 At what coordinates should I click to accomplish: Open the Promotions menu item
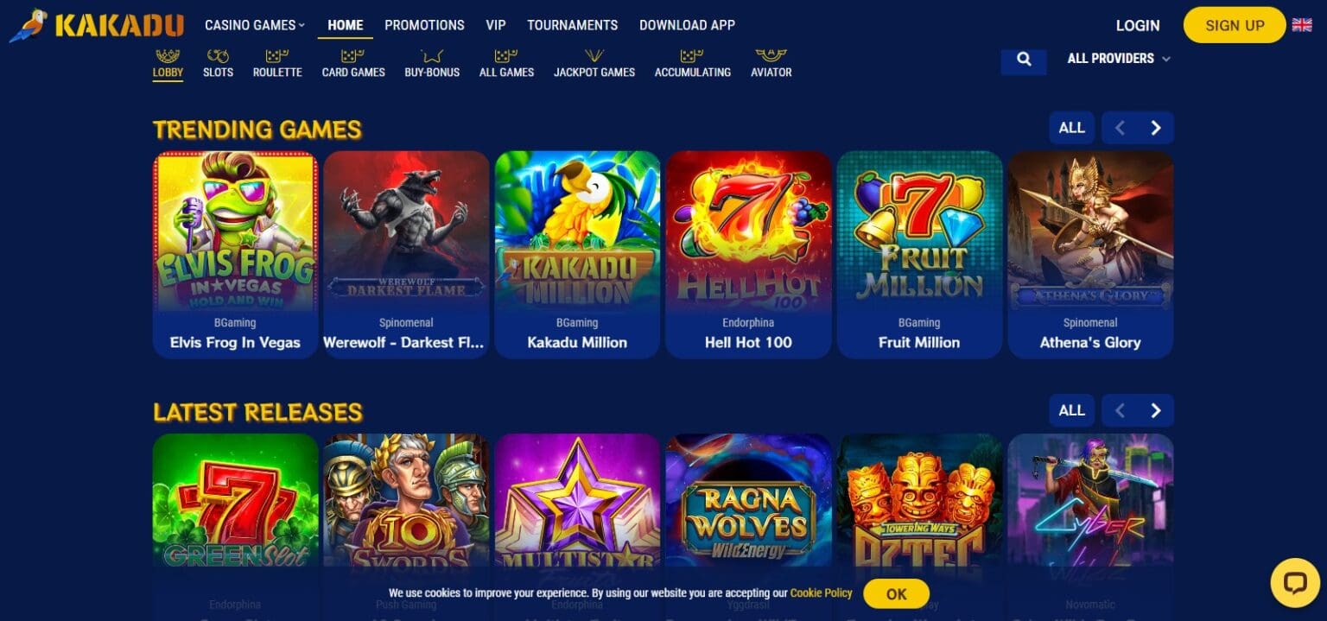pyautogui.click(x=424, y=25)
